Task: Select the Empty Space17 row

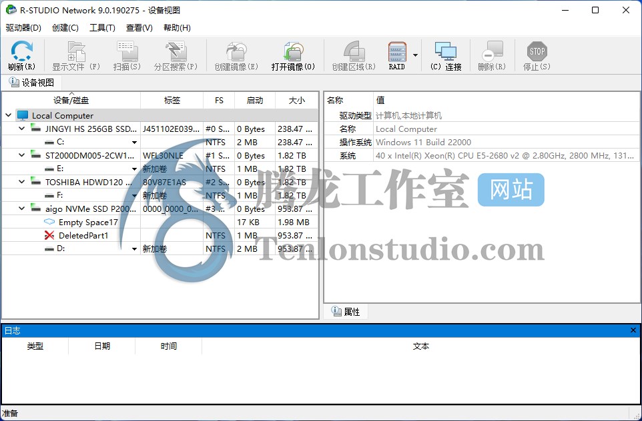Action: click(x=159, y=222)
